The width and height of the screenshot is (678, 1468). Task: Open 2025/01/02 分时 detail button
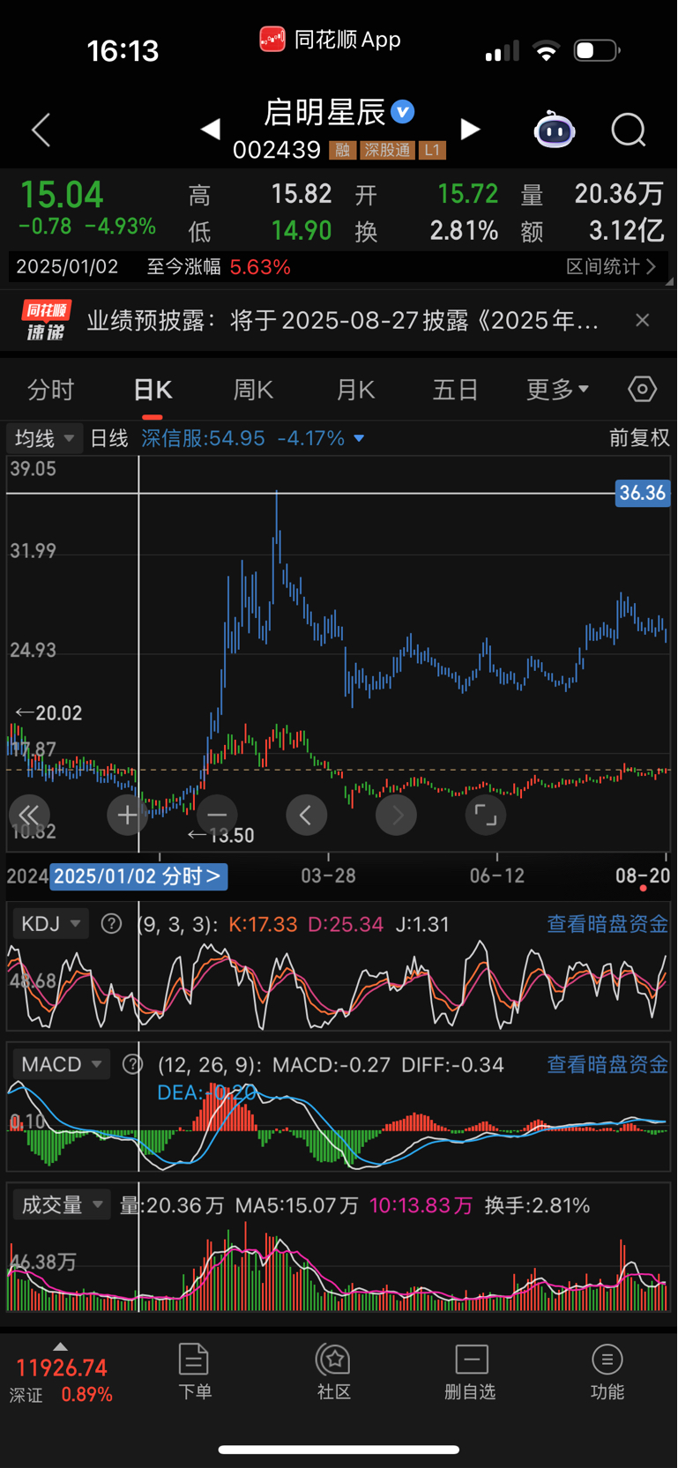pos(138,876)
